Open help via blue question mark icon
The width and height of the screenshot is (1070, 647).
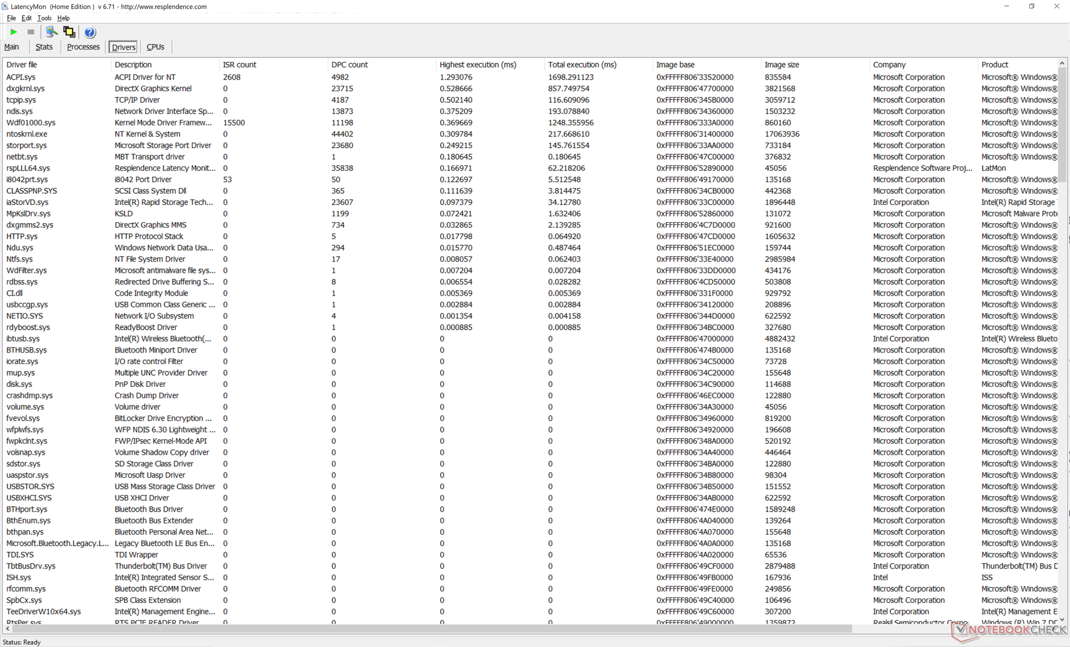click(90, 32)
